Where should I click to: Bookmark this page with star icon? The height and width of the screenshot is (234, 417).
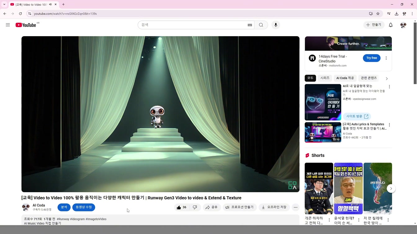click(378, 14)
